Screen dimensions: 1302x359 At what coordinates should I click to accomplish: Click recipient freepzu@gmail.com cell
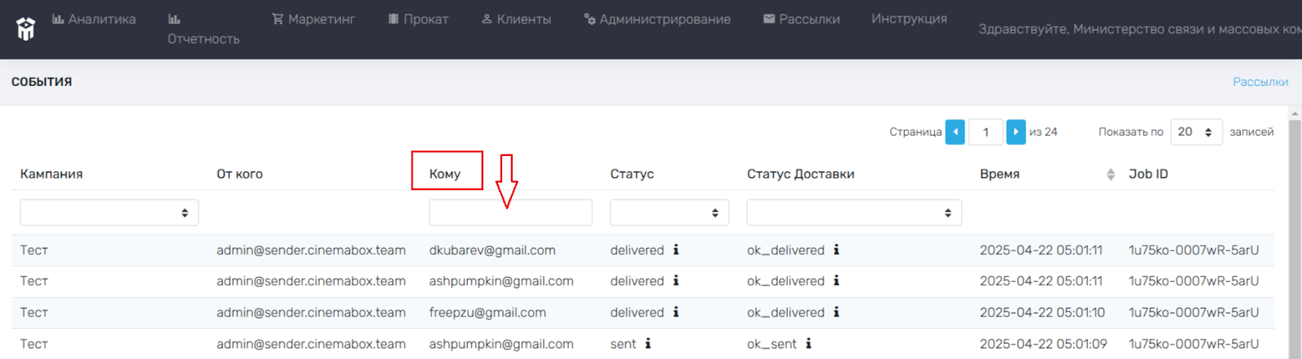(x=487, y=313)
